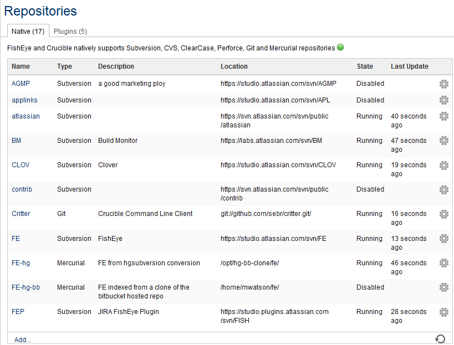Click the green help icon after supported repositories text
The image size is (454, 345).
pos(340,47)
